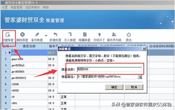Close the 创建账套 dialog
The image size is (175, 110).
click(144, 49)
